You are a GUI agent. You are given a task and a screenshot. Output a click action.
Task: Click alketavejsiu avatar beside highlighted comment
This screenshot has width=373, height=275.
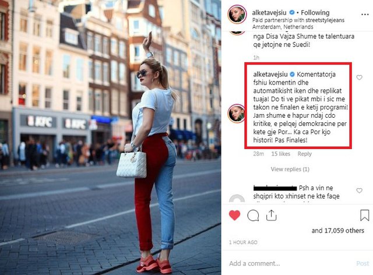(237, 113)
